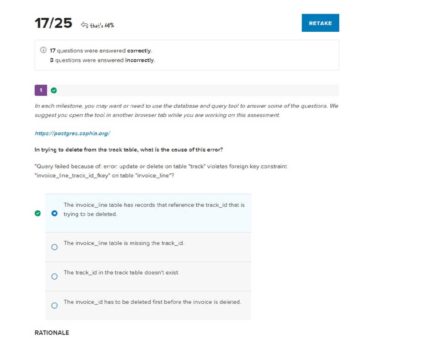438x338 pixels.
Task: Select radio button for "missing the track_id" option
Action: pos(54,247)
